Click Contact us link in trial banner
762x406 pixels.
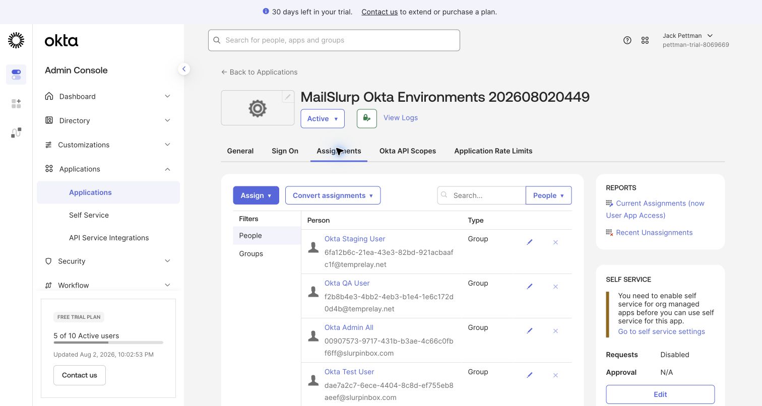click(x=379, y=12)
